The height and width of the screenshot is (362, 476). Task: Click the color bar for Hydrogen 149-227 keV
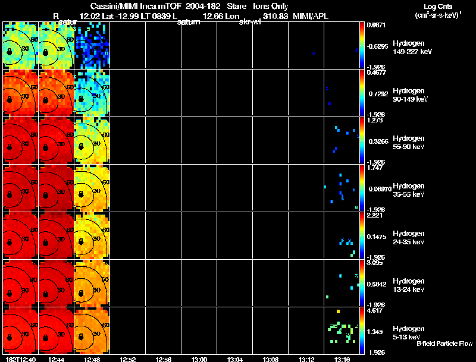(x=363, y=45)
